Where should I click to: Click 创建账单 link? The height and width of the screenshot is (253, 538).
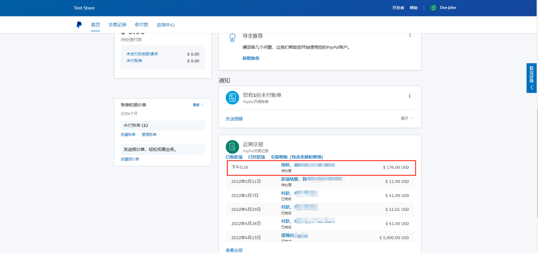coord(128,135)
